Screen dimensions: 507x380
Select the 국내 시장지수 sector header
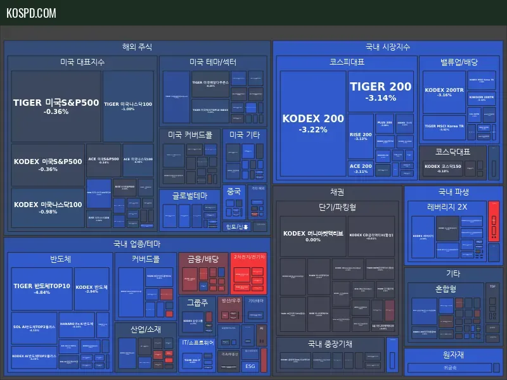point(388,47)
